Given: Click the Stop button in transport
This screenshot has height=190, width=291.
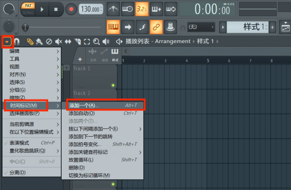Looking at the screenshot, I should click(56, 9).
